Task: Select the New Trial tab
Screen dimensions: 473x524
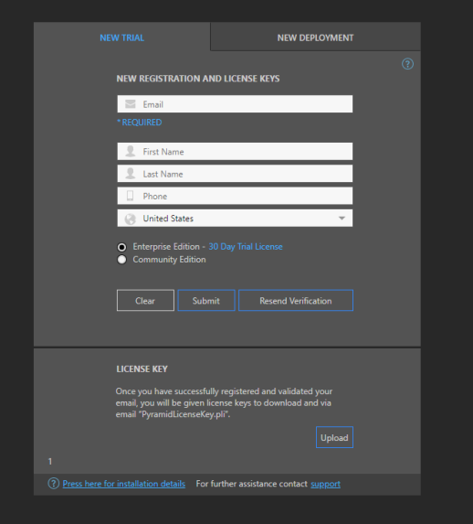Action: click(121, 37)
